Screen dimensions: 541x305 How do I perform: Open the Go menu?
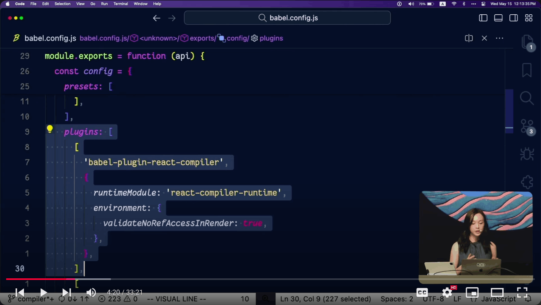coord(93,4)
